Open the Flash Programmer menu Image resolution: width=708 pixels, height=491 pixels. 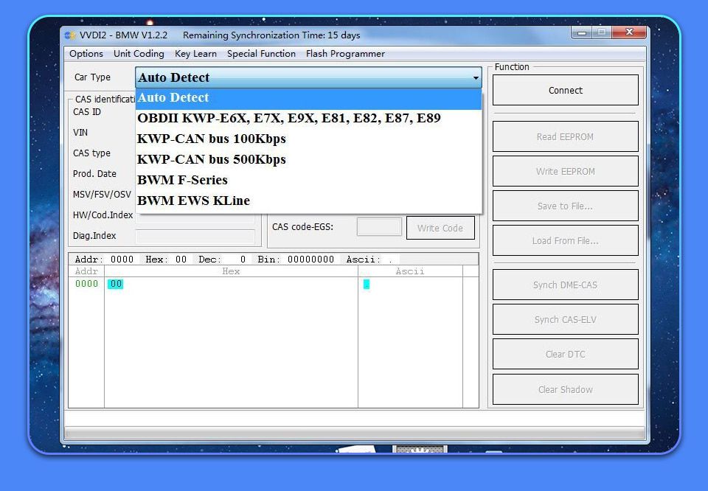coord(345,54)
